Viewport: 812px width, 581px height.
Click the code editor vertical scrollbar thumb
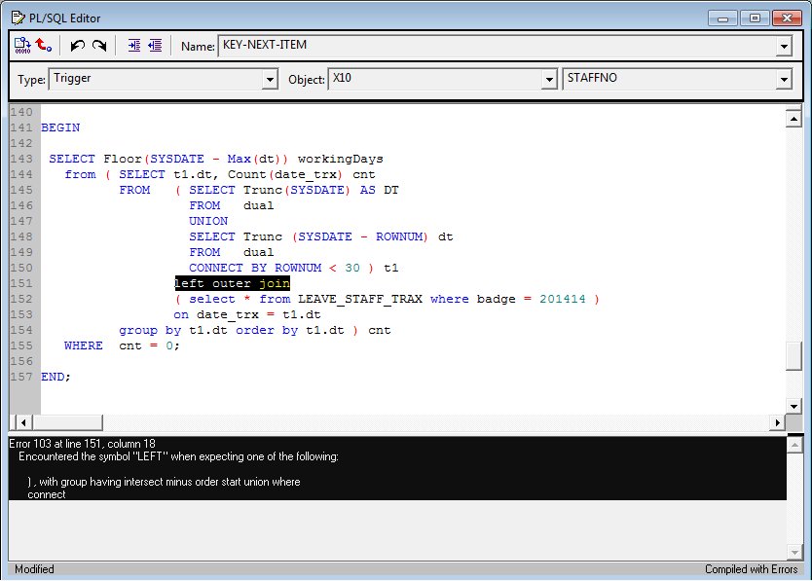(794, 356)
